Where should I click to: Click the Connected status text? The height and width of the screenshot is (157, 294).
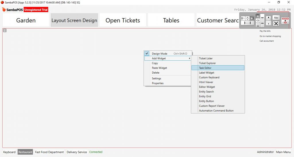click(x=96, y=152)
